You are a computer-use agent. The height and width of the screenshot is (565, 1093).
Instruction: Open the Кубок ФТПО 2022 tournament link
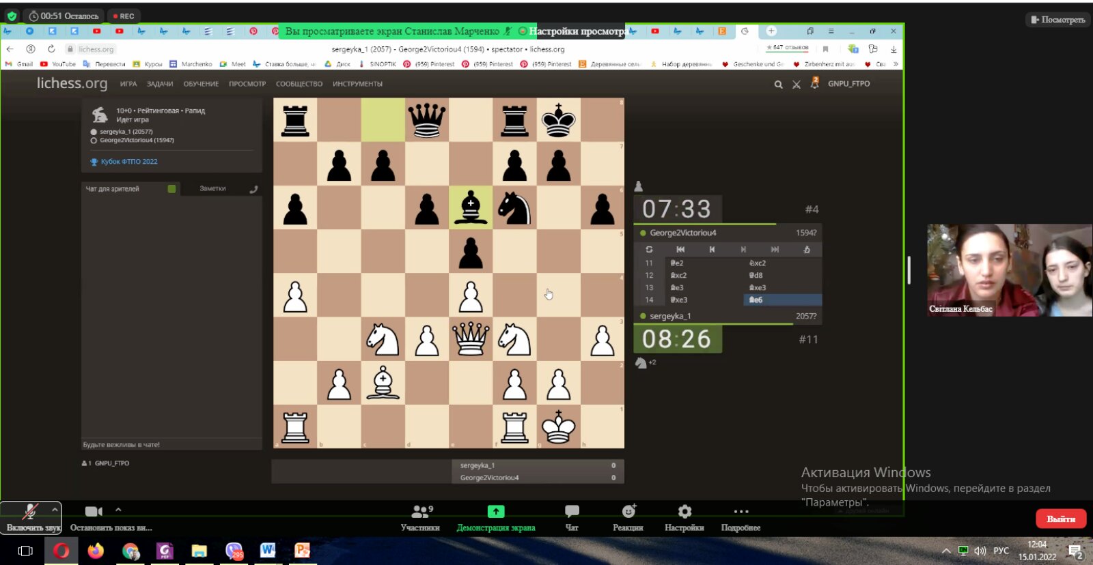pos(129,162)
